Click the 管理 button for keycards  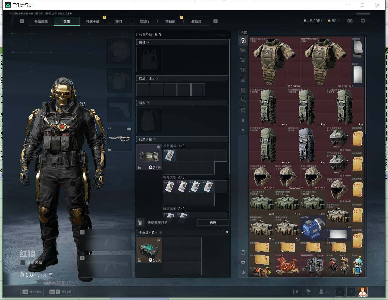[x=213, y=223]
